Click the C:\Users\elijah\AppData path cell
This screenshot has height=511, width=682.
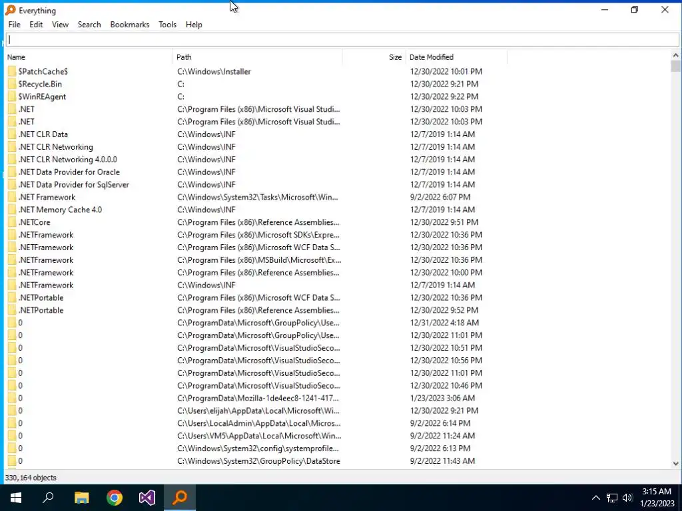point(258,411)
